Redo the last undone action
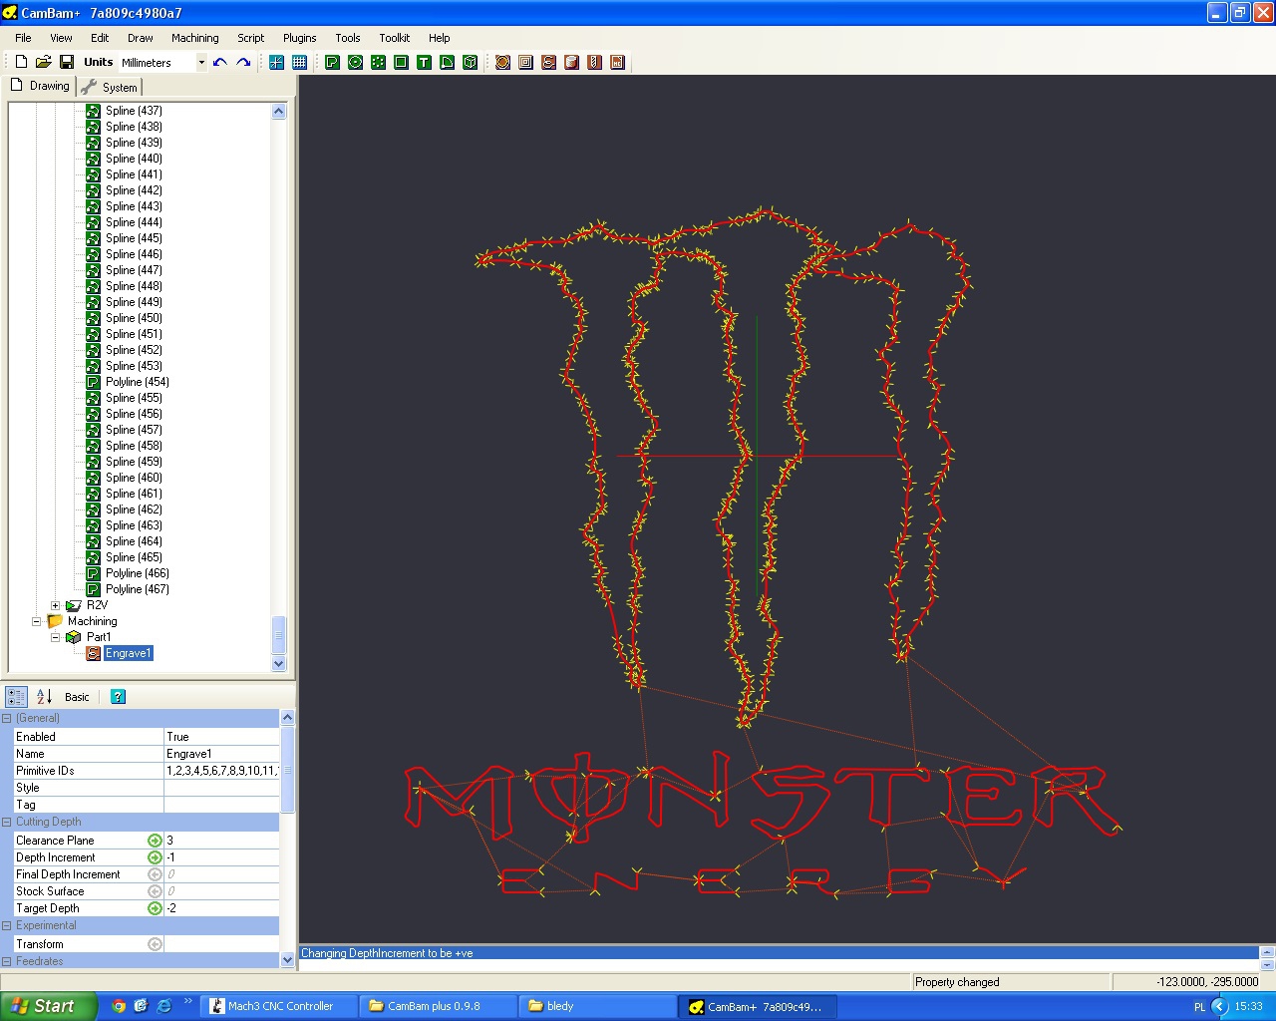The width and height of the screenshot is (1276, 1021). pyautogui.click(x=243, y=62)
